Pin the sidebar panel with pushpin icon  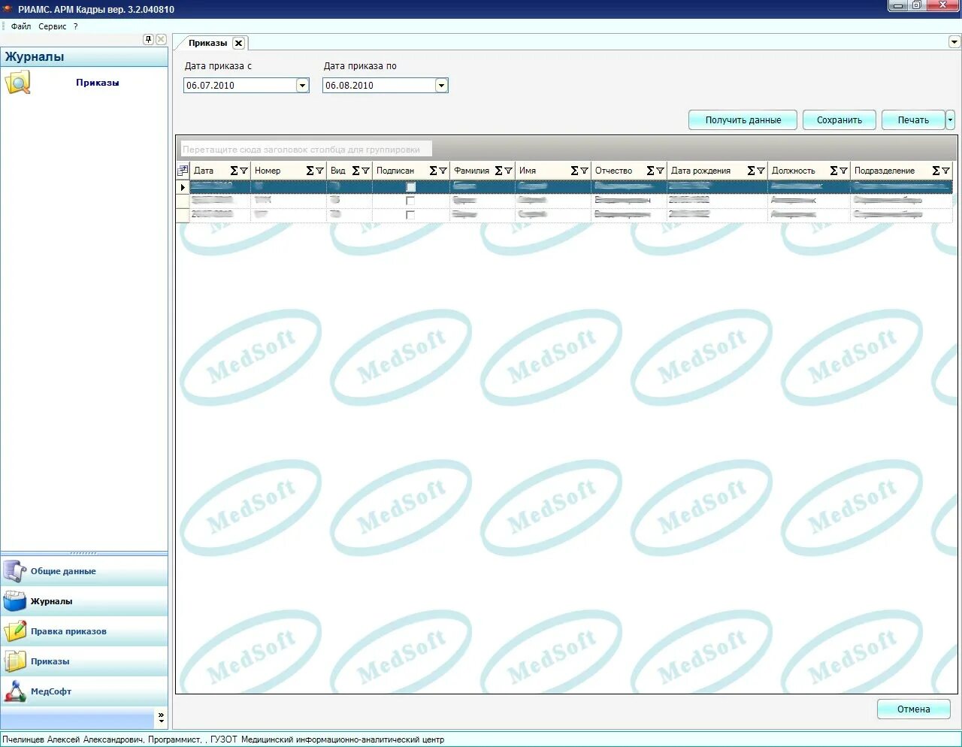click(x=148, y=39)
